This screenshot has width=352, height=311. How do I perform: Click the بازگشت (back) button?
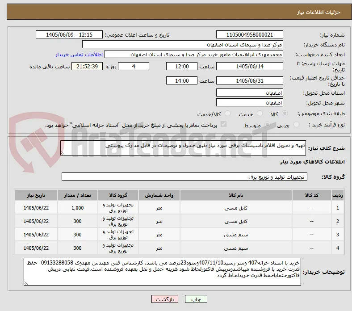[x=165, y=299]
